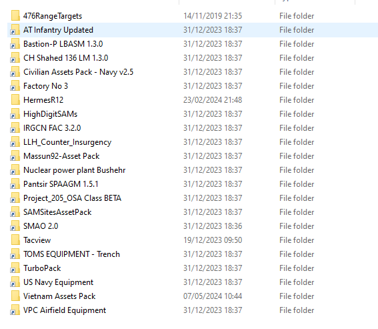Click the name US Navy Equipment

click(x=58, y=282)
